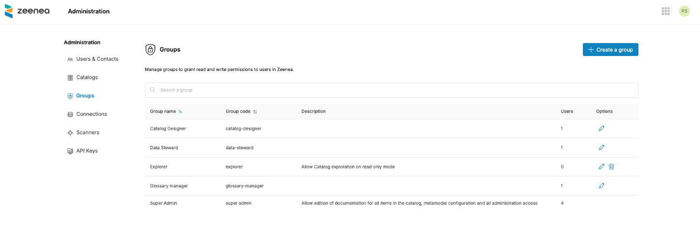Click the Zeenea logo
700x228 pixels.
27,11
